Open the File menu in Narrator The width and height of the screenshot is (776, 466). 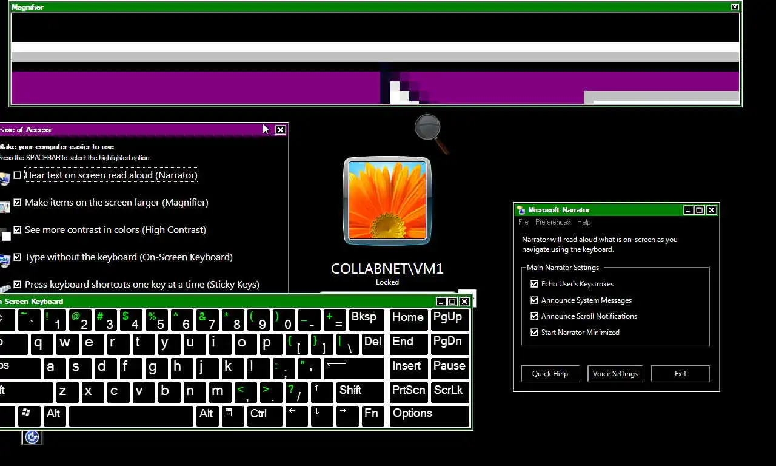(523, 222)
